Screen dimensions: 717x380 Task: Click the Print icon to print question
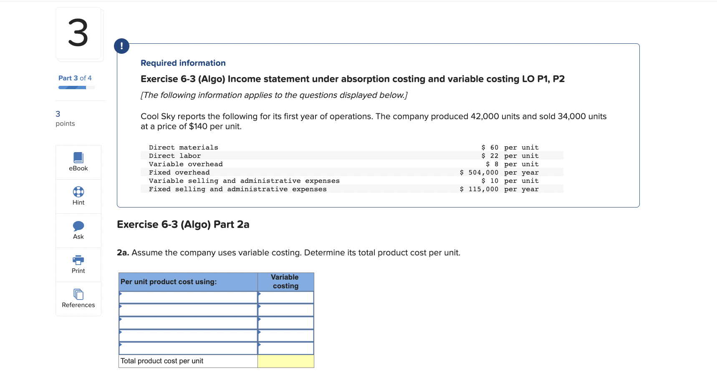pos(78,264)
